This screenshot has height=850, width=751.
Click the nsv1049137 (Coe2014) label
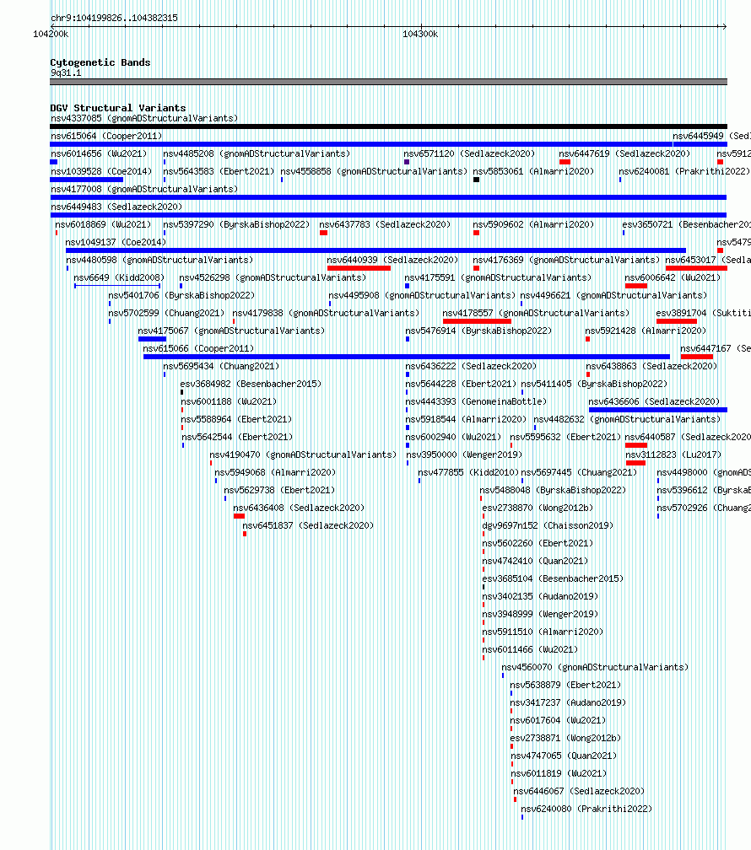[116, 242]
